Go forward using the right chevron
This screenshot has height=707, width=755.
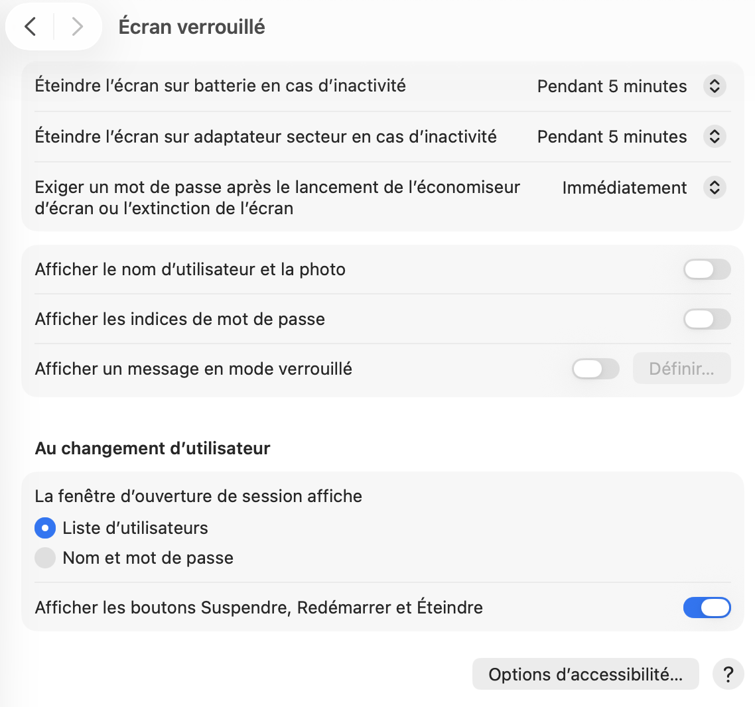(78, 27)
